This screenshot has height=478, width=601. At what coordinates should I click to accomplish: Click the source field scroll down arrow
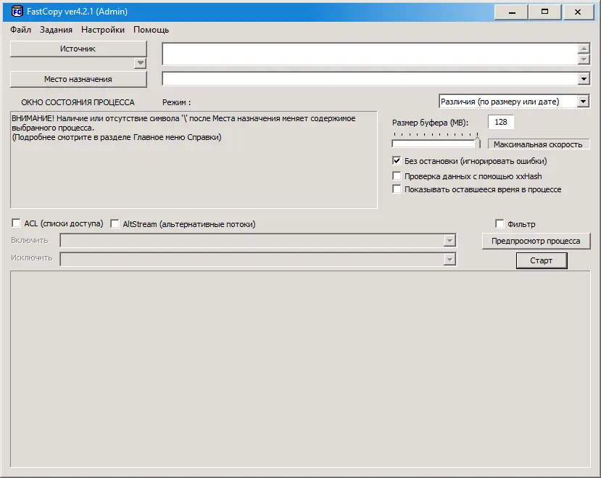[x=584, y=59]
